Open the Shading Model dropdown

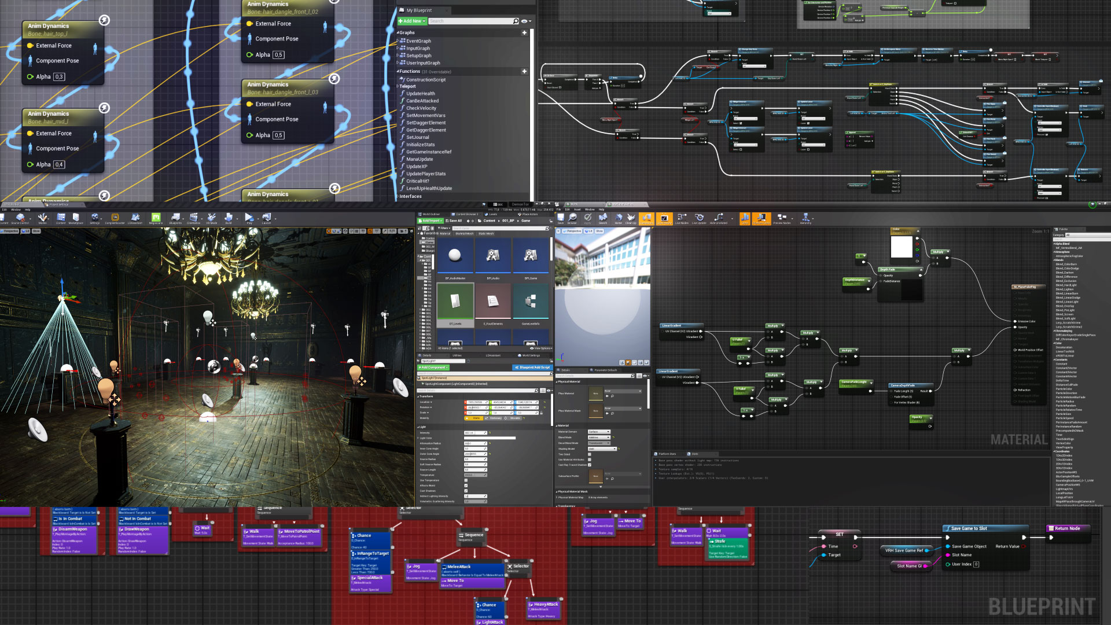point(602,448)
